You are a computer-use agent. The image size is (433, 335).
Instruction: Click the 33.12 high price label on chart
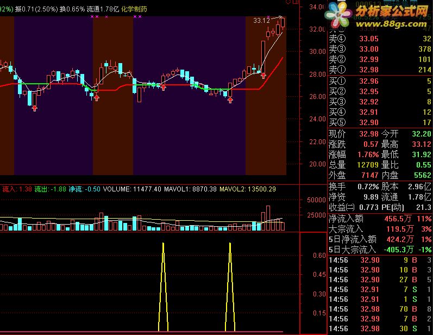point(261,21)
